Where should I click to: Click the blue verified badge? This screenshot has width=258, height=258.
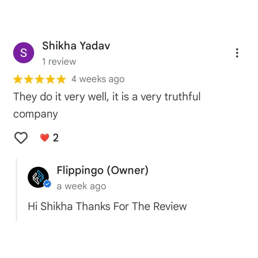click(47, 184)
